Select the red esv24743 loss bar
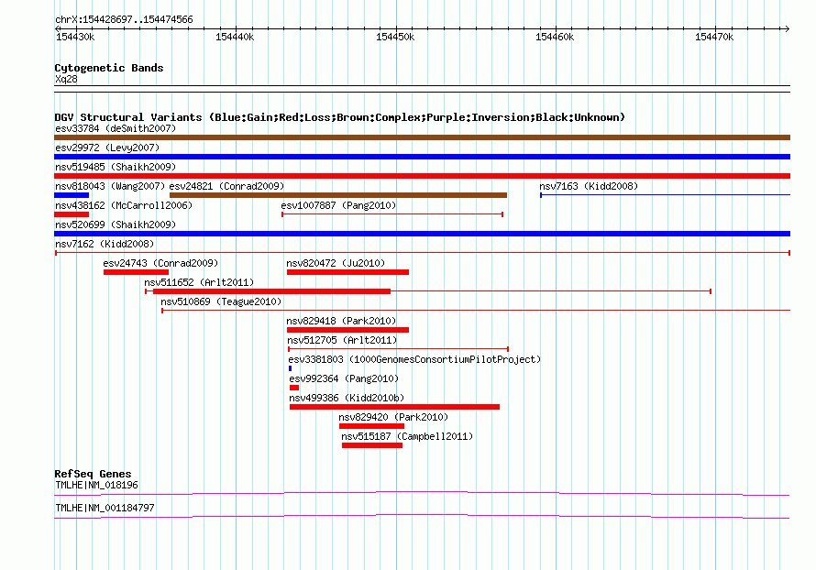The height and width of the screenshot is (570, 816). pos(136,272)
